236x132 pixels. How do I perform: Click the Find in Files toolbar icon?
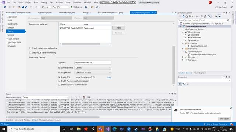(x=92, y=7)
